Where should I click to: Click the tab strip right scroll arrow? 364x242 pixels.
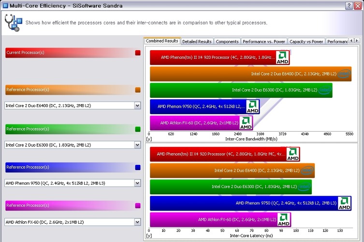pyautogui.click(x=357, y=40)
